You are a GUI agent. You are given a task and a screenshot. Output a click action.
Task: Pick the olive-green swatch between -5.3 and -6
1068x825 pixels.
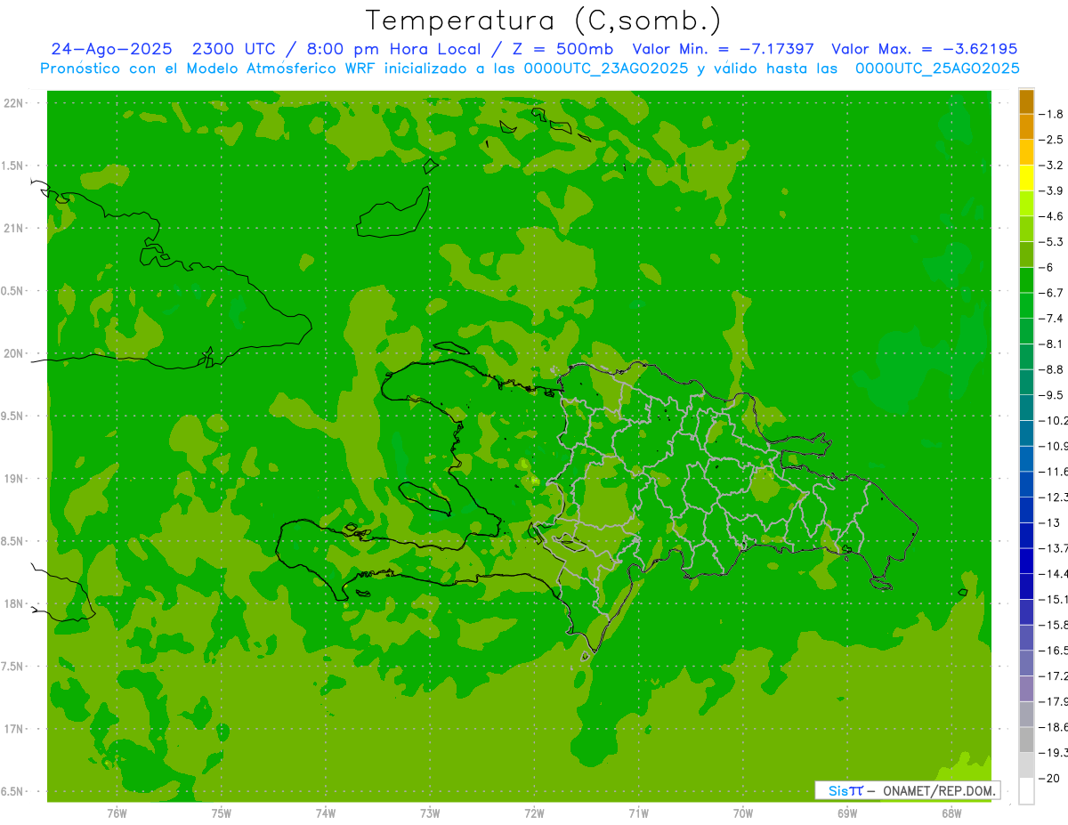tap(1026, 255)
